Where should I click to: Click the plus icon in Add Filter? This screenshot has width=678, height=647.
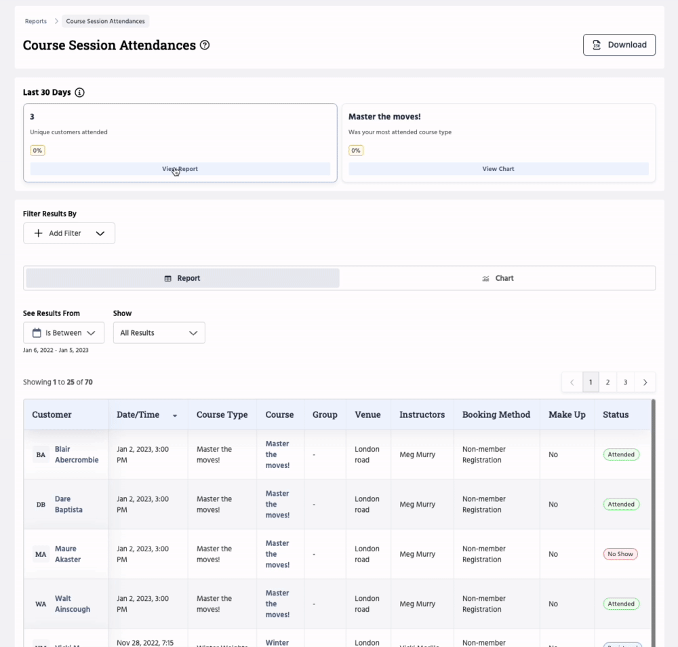[x=39, y=233]
